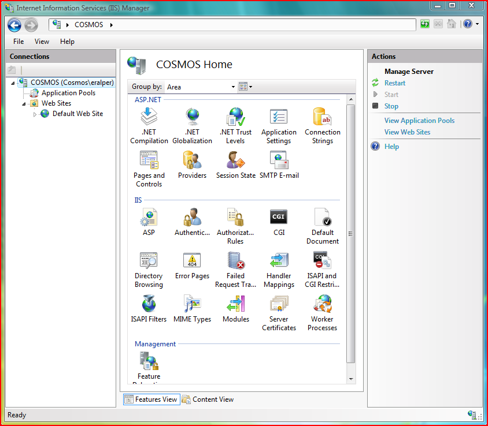The width and height of the screenshot is (488, 426).
Task: Click the status bar configuration icon
Action: [472, 414]
